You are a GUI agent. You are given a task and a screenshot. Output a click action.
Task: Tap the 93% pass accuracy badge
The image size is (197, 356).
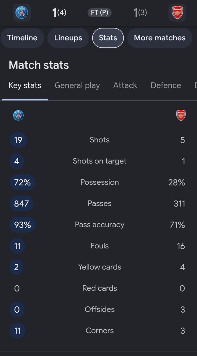coord(23,225)
